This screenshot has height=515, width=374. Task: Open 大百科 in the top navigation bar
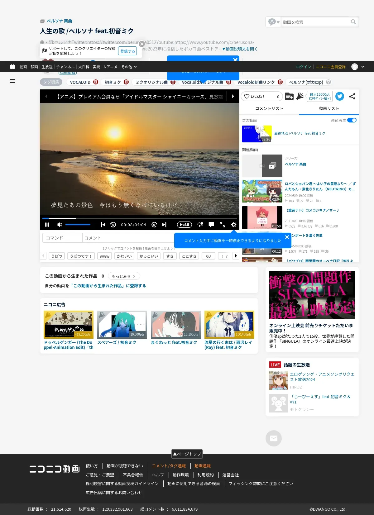(84, 67)
